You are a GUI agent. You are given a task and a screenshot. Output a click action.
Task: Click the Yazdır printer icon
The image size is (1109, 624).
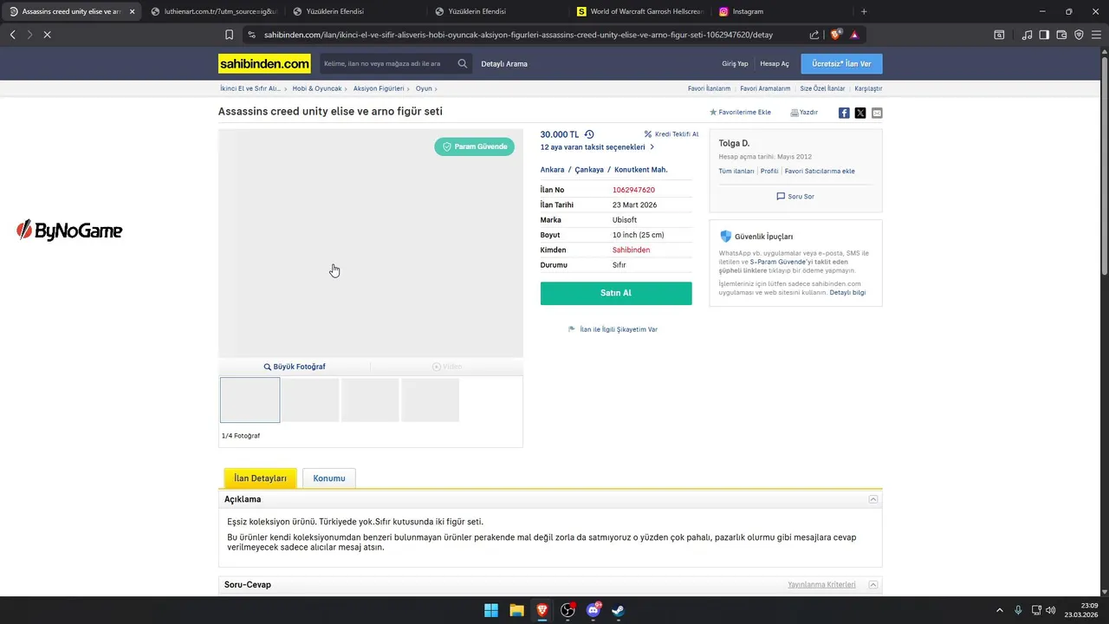[x=794, y=113]
